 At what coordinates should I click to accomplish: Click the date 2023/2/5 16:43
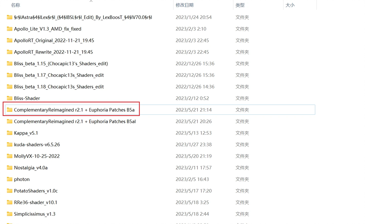point(192,179)
